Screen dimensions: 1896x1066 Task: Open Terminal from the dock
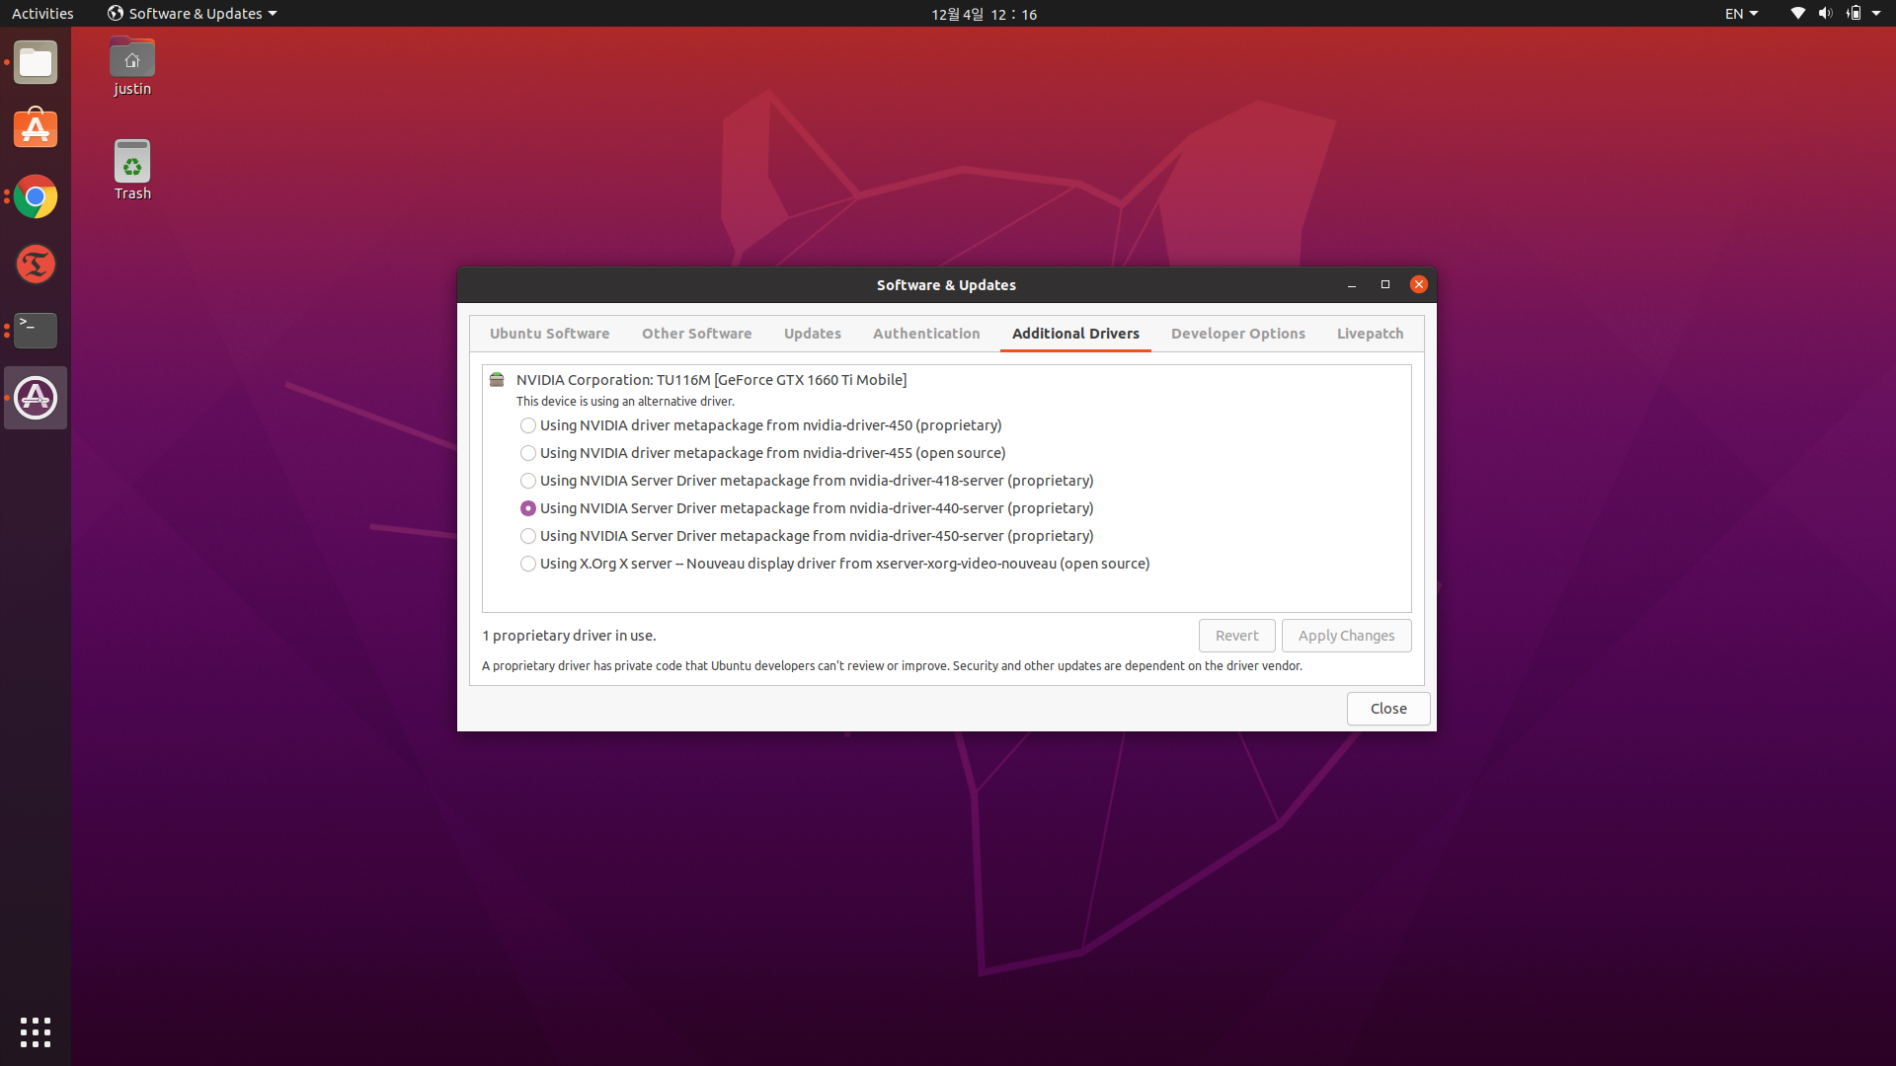click(36, 331)
